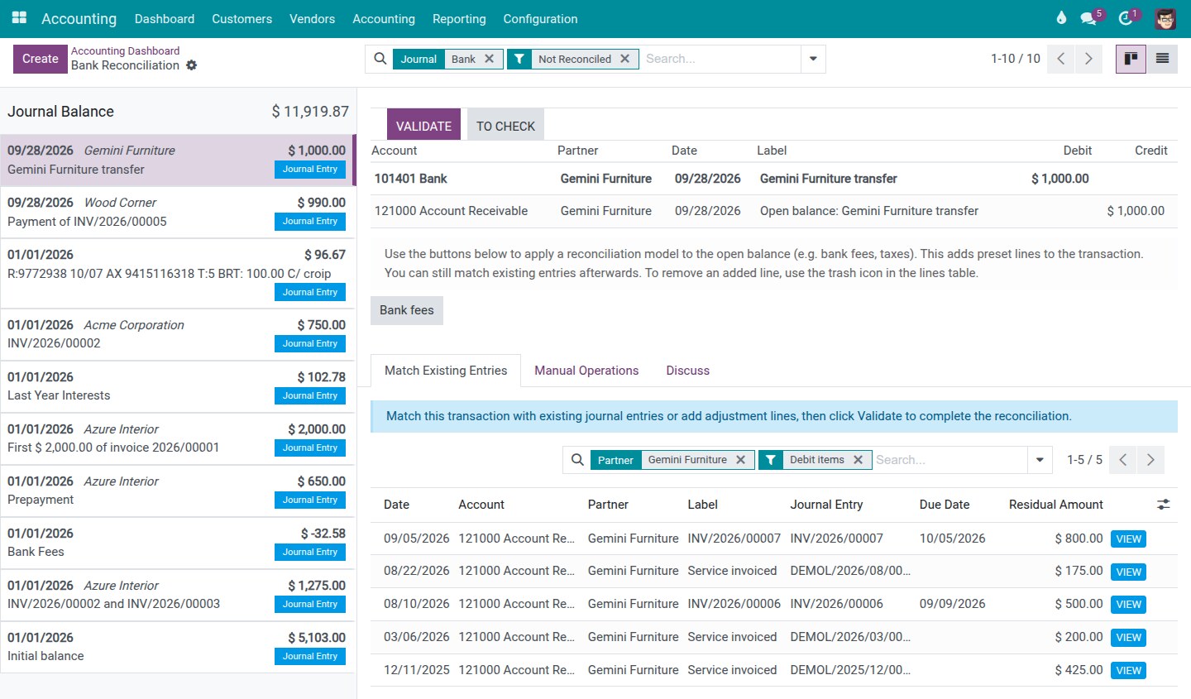Go to previous page of bank statements

(x=1060, y=59)
